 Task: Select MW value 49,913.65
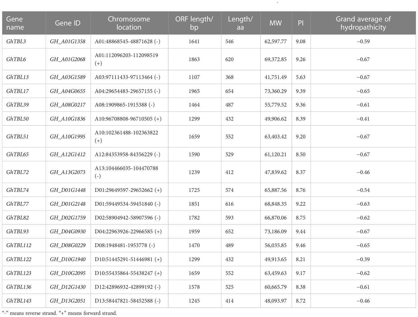[275, 259]
